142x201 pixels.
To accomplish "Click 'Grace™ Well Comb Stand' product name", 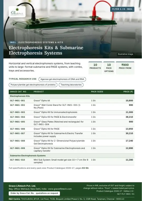I will pos(57,106).
